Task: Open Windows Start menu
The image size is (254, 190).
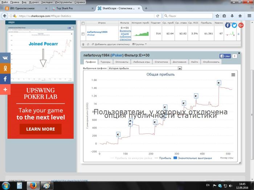Action: (6, 186)
